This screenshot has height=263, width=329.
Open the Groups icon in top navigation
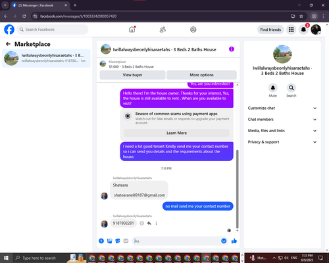coord(193,30)
